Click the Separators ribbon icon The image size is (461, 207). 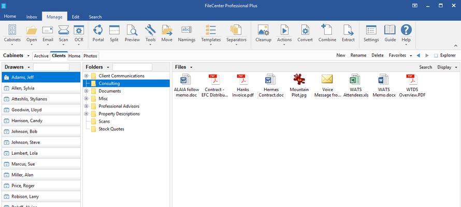[236, 30]
